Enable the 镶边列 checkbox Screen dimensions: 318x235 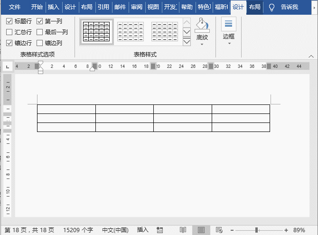coord(39,43)
